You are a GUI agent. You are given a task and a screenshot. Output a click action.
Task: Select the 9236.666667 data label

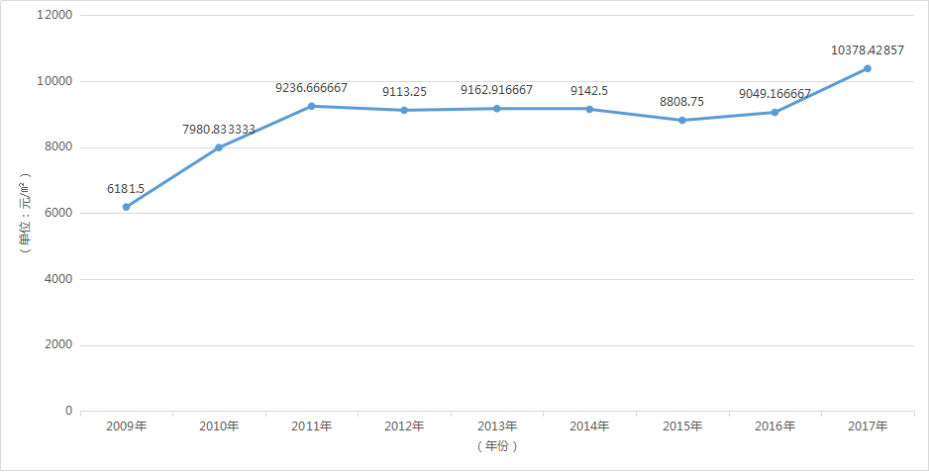pos(312,88)
